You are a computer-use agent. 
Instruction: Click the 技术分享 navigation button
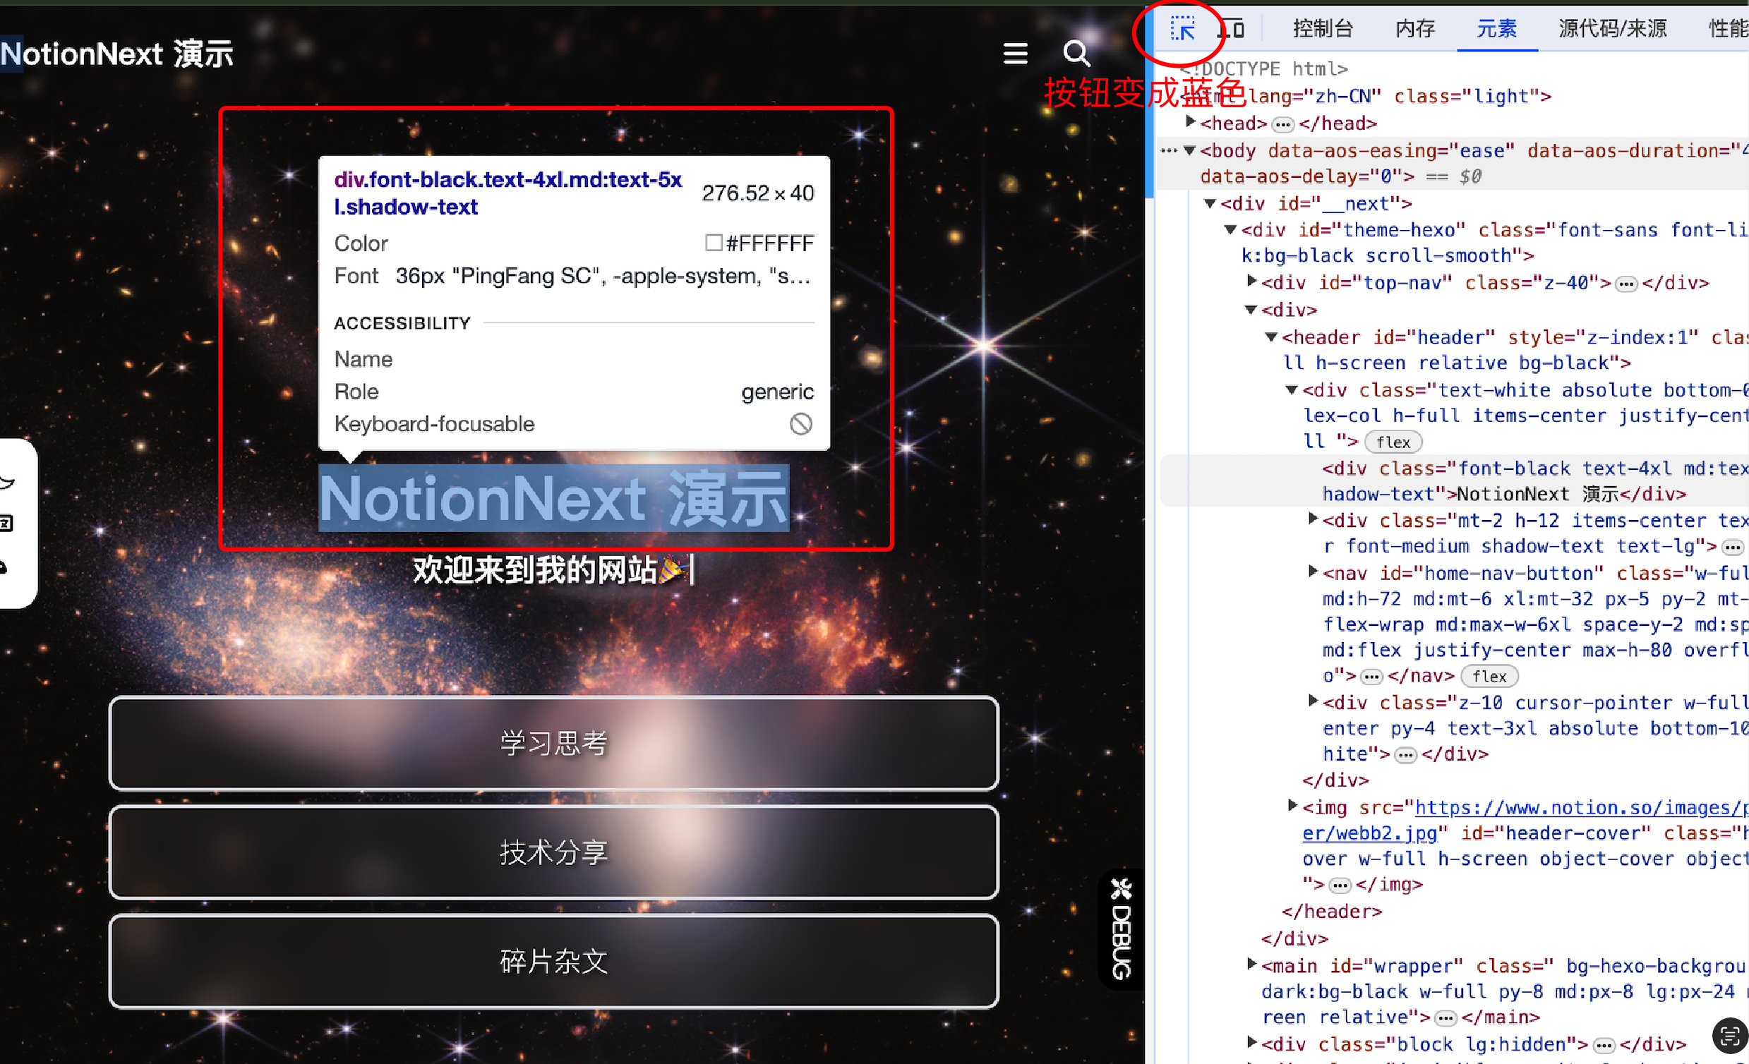[x=553, y=852]
